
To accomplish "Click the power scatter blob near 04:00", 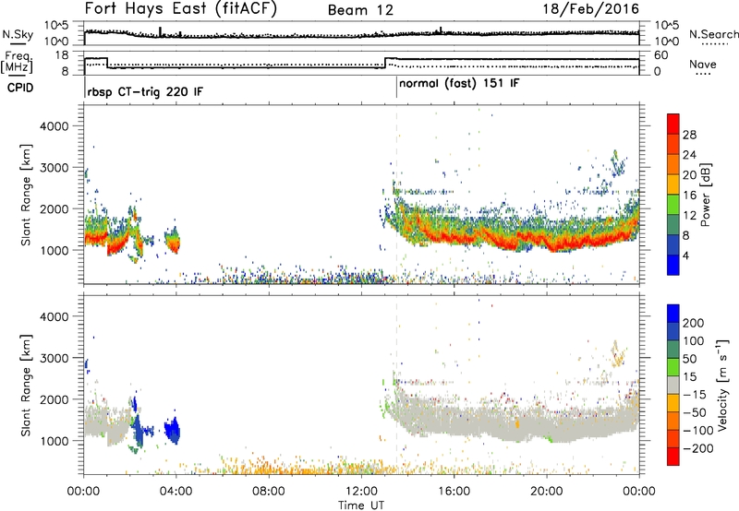I will point(173,240).
